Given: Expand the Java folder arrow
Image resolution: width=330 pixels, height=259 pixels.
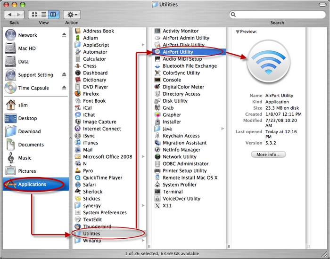Looking at the screenshot, I should coord(223,129).
